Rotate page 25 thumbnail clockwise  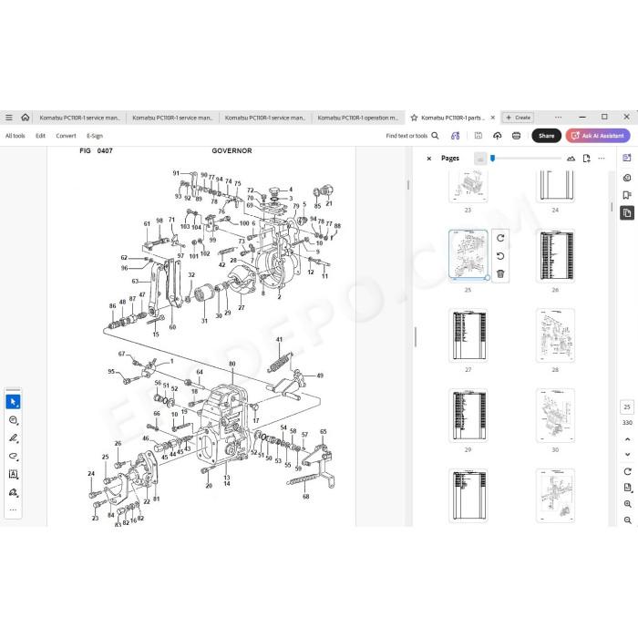tap(500, 238)
